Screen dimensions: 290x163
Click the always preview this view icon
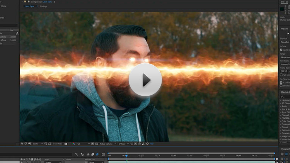click(22, 144)
